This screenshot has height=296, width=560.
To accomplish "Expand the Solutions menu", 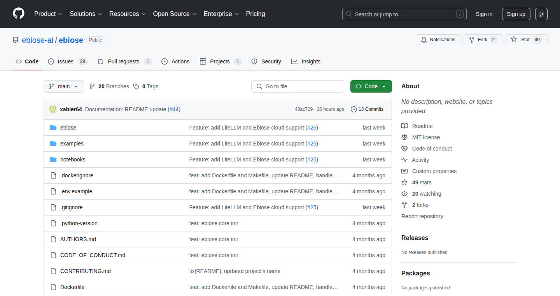I will point(86,14).
